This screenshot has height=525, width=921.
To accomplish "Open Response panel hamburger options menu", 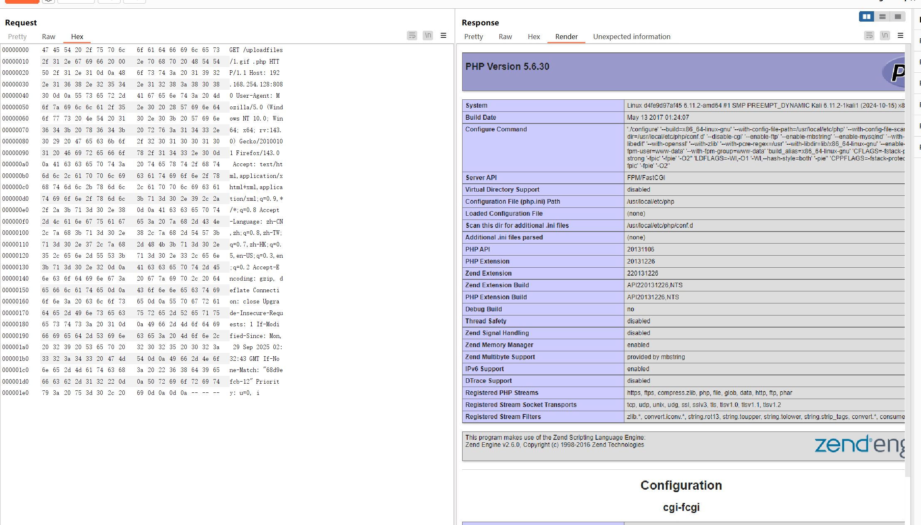I will coord(901,36).
